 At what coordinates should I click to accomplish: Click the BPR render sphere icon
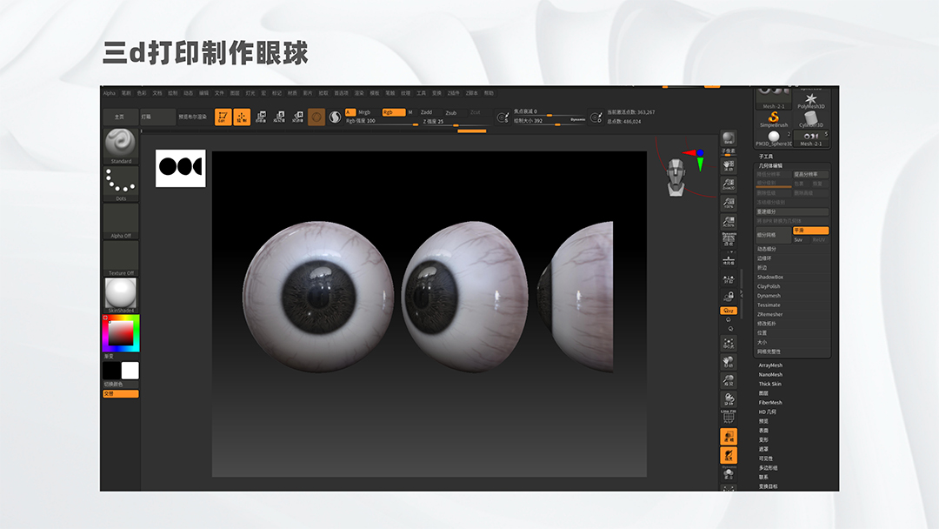(729, 139)
